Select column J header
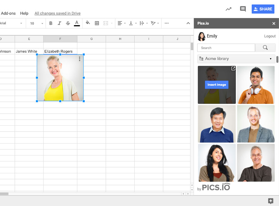The image size is (279, 206). pos(177,39)
